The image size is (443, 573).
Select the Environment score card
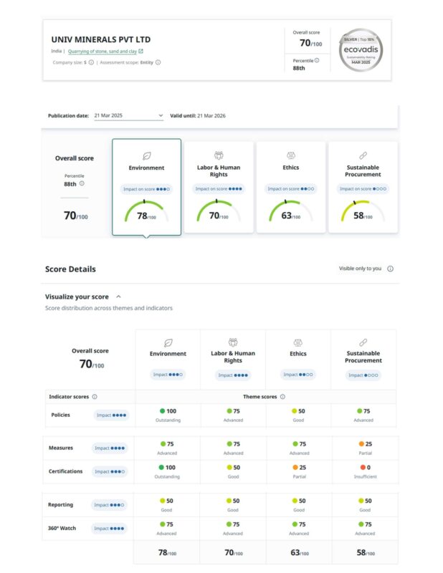click(146, 187)
